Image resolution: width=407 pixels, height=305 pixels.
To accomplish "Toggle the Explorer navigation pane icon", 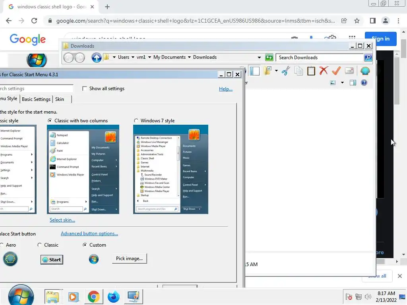I will point(255,71).
